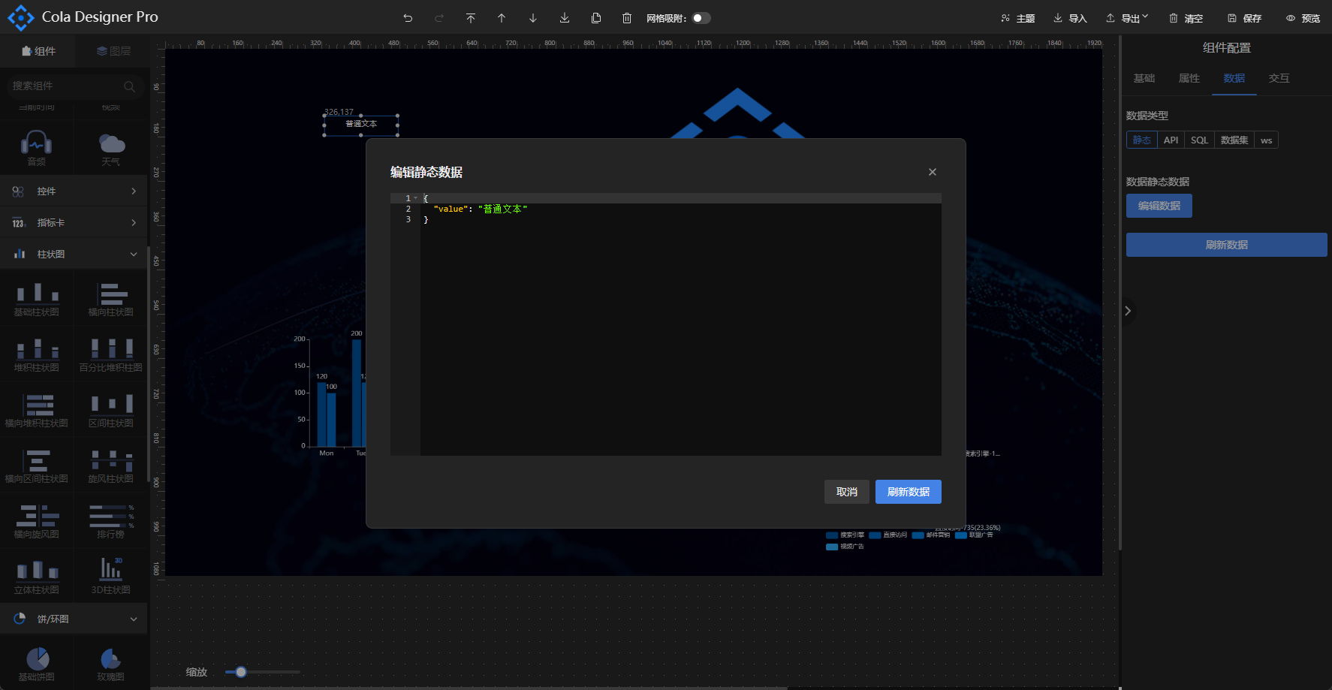
Task: Select the API data type option
Action: [x=1171, y=140]
